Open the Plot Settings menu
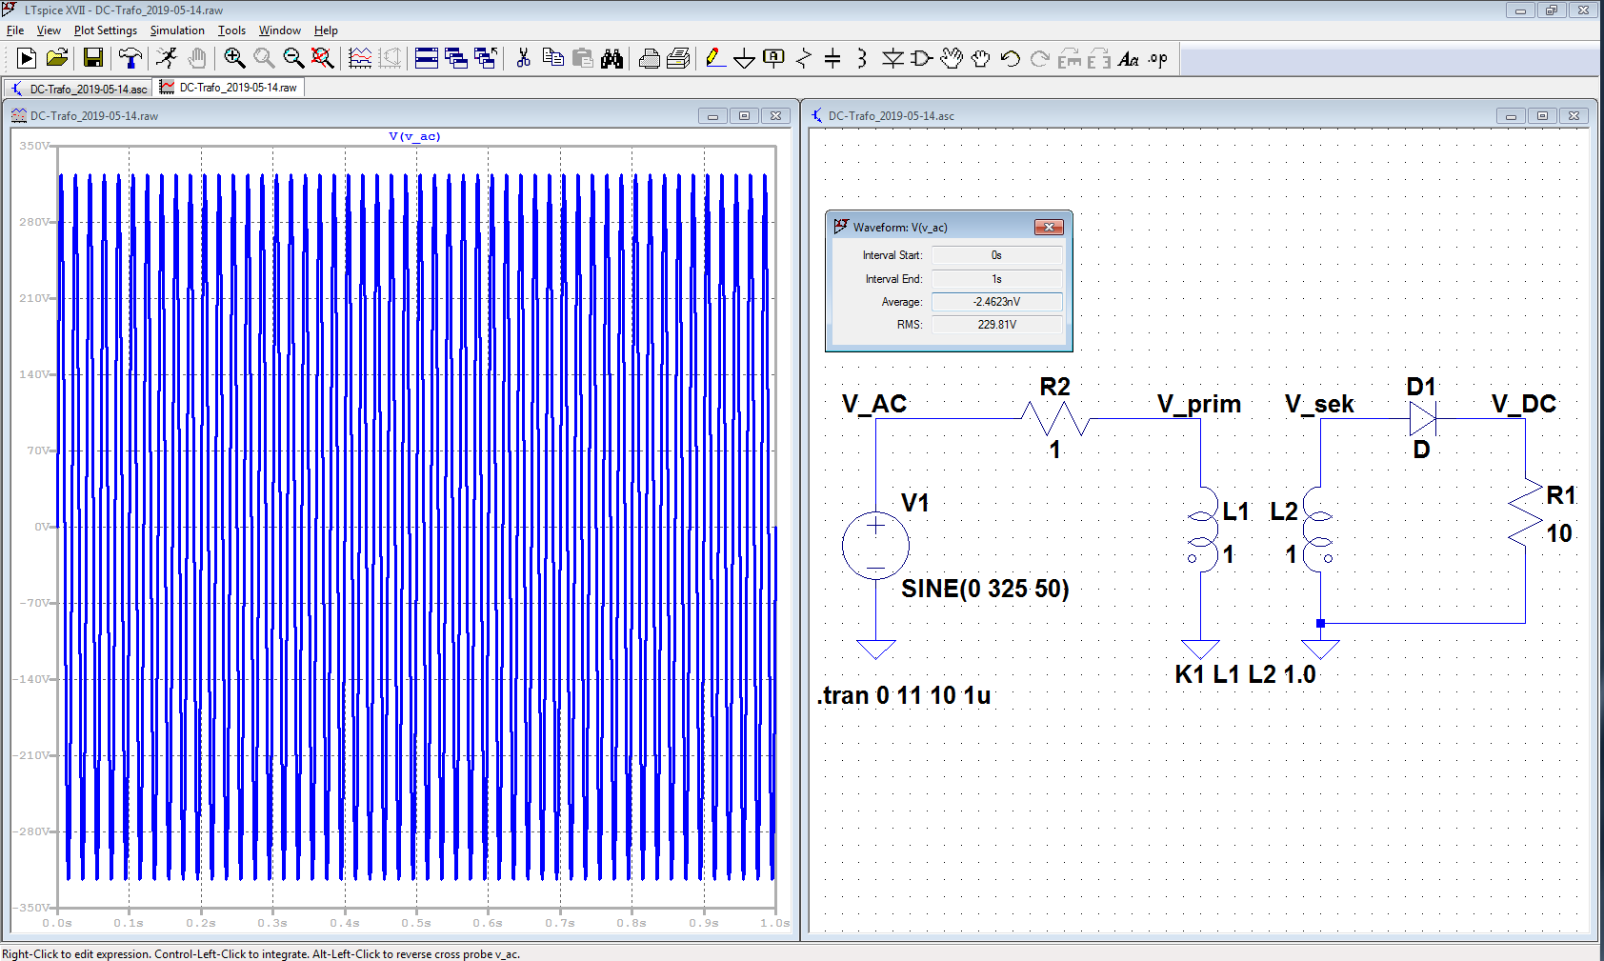Image resolution: width=1604 pixels, height=961 pixels. coord(106,30)
